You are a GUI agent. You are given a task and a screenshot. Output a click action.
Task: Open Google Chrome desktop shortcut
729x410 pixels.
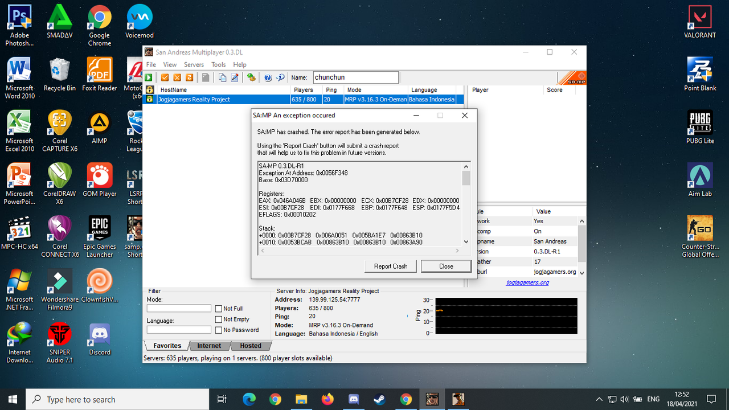tap(99, 26)
